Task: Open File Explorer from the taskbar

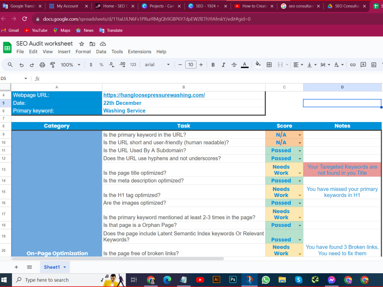Action: point(282,280)
